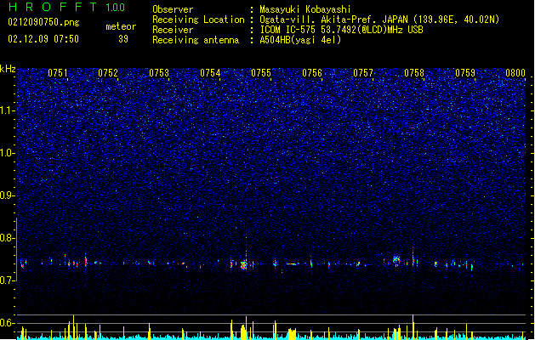Click the 0756 time marker

click(312, 73)
